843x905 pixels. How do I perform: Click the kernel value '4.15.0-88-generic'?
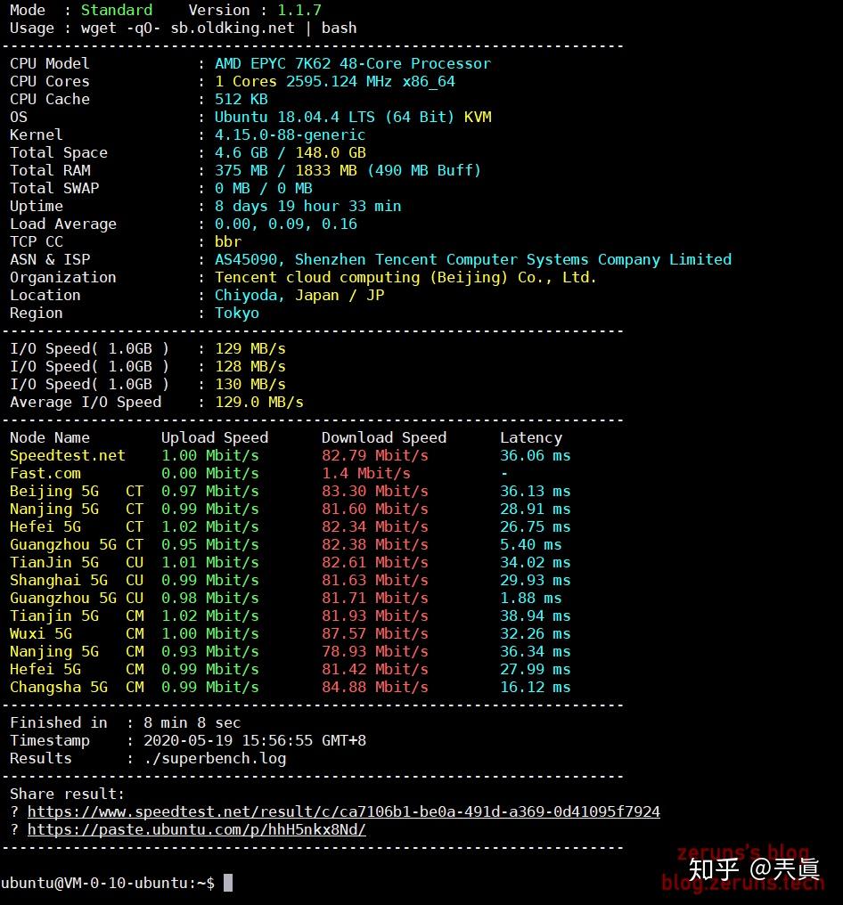pos(290,135)
